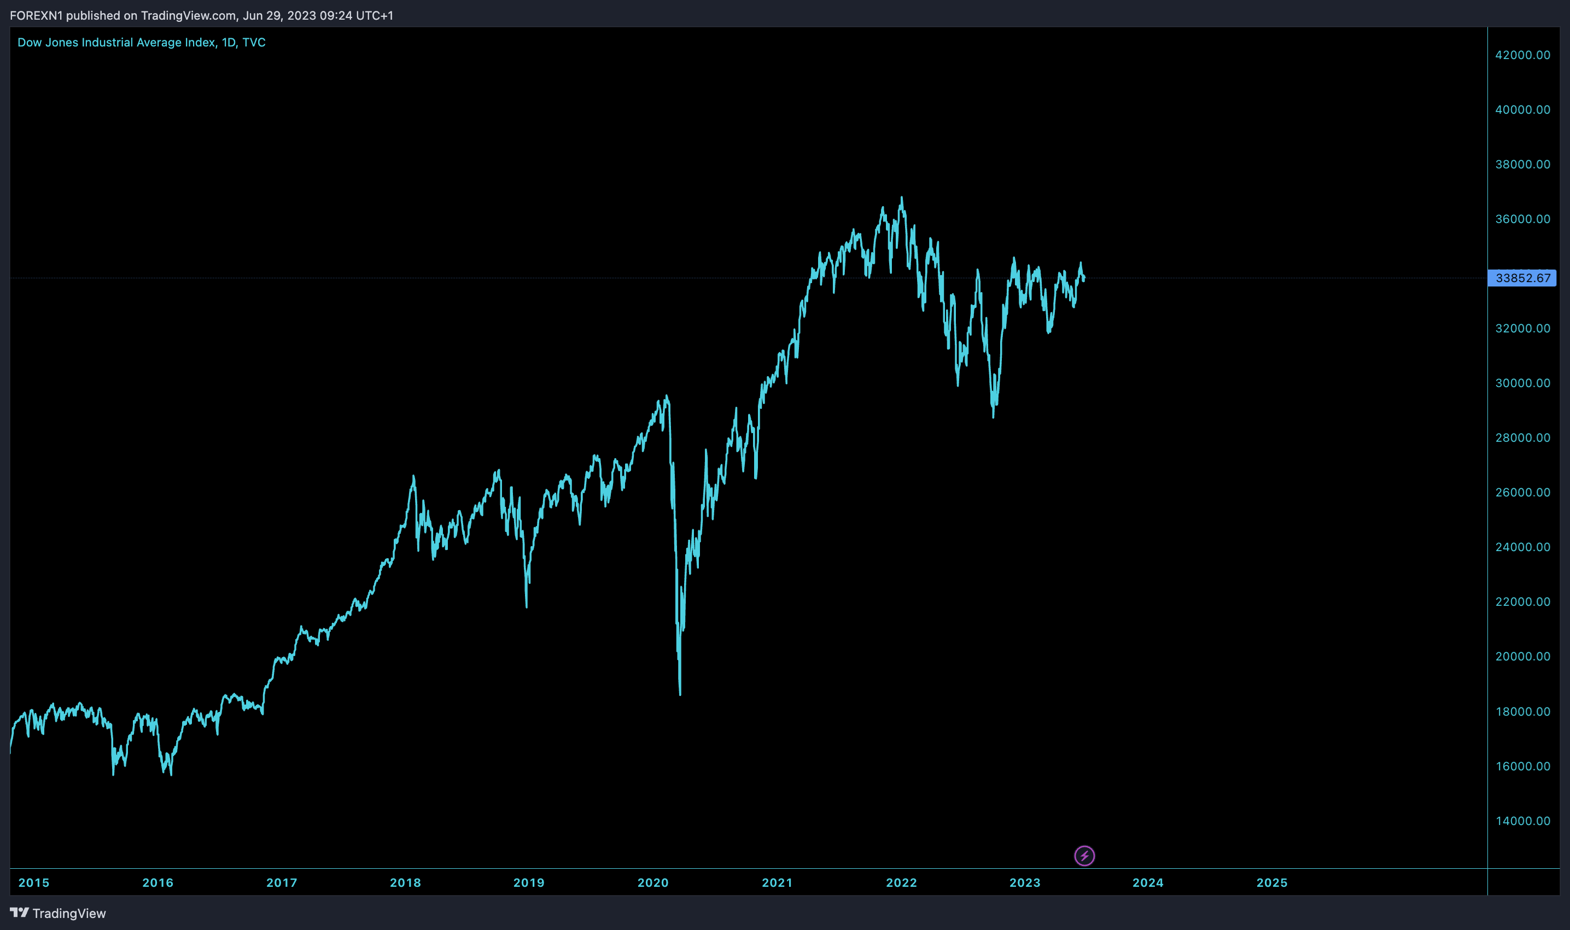Click the 2023 label on time axis
Viewport: 1570px width, 930px height.
pyautogui.click(x=1025, y=882)
